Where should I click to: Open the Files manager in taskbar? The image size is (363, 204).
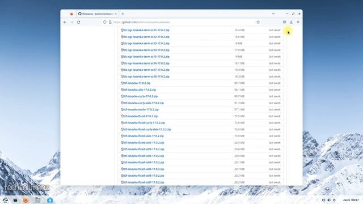38,200
